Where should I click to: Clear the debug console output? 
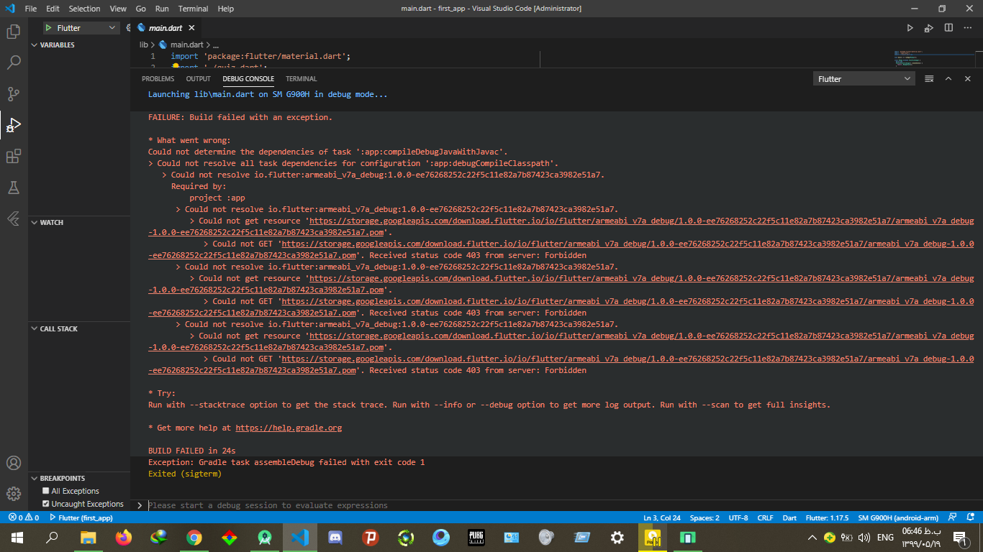pyautogui.click(x=929, y=79)
